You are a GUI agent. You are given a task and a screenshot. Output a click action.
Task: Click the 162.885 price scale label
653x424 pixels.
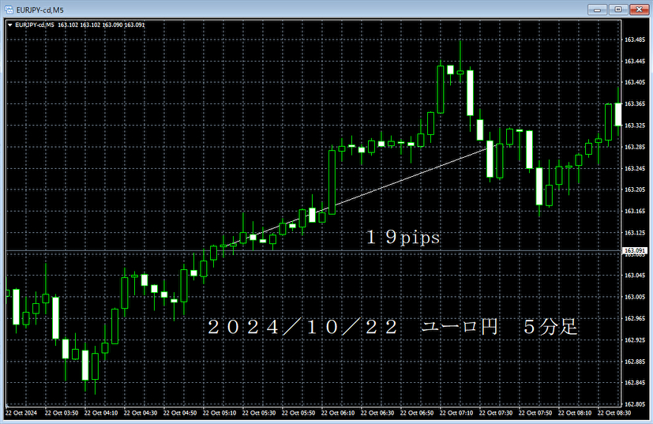click(x=635, y=362)
